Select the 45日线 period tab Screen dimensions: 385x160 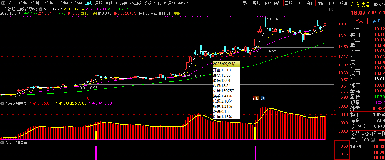135,3
